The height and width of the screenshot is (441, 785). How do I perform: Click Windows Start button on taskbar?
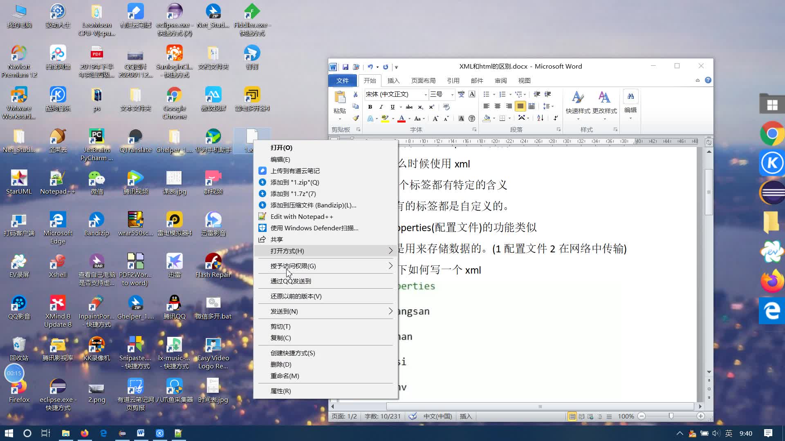9,433
